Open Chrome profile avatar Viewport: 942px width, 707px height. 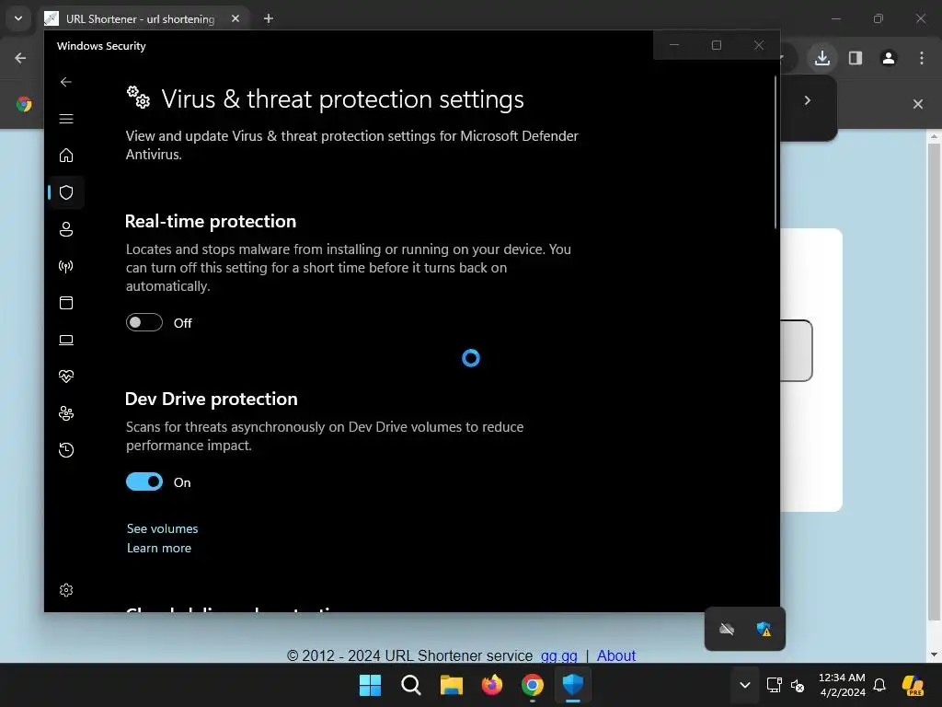coord(889,58)
